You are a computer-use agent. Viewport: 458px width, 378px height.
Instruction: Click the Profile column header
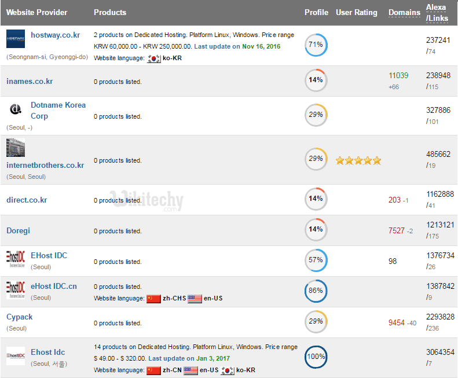point(316,13)
